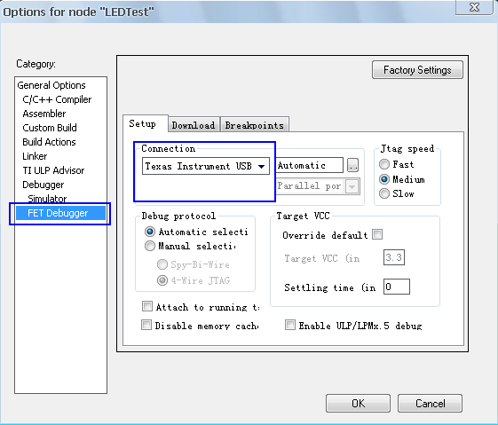Screen dimensions: 498x425
Task: Enable ULP/LPMx.5 debug checkbox
Action: 290,325
